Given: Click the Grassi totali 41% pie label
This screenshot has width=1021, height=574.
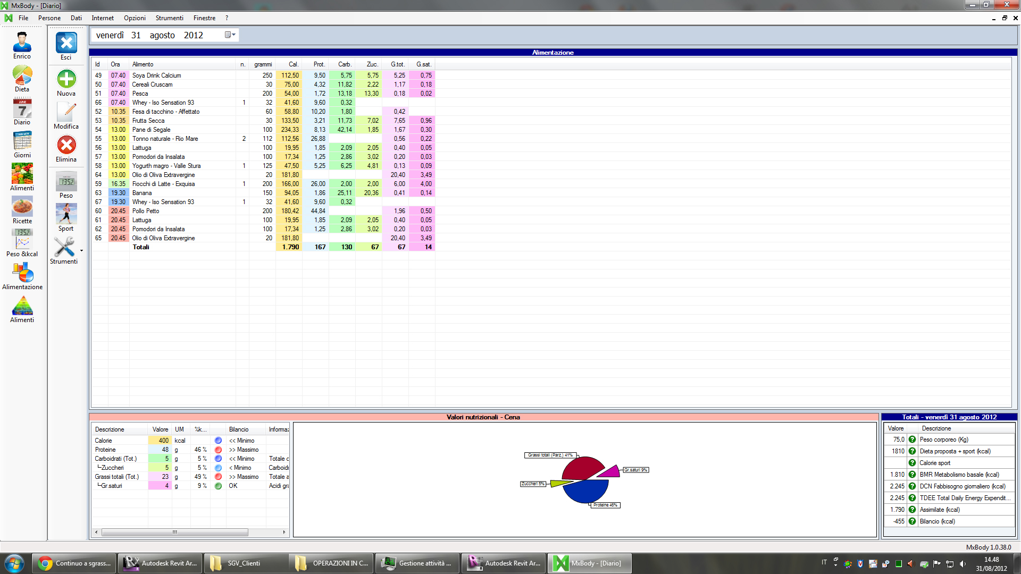Looking at the screenshot, I should (x=550, y=455).
